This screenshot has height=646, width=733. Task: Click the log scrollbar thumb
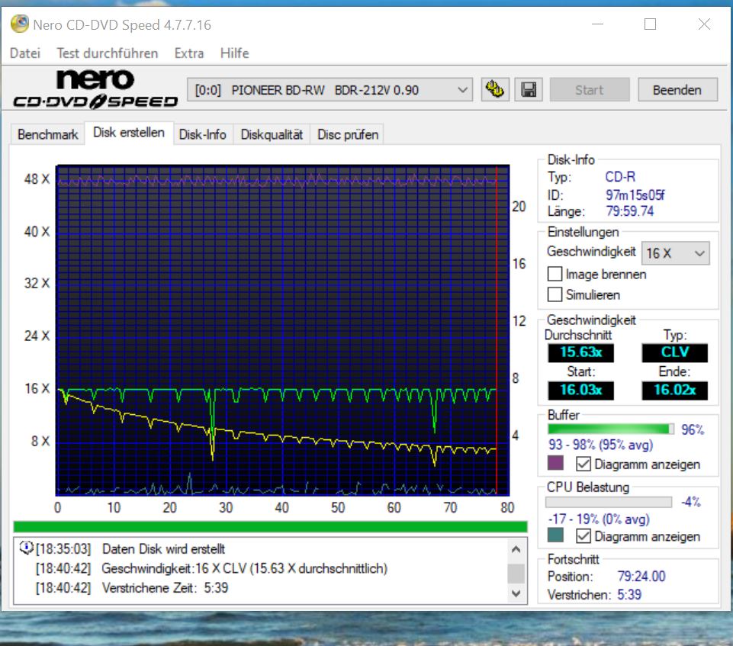516,574
